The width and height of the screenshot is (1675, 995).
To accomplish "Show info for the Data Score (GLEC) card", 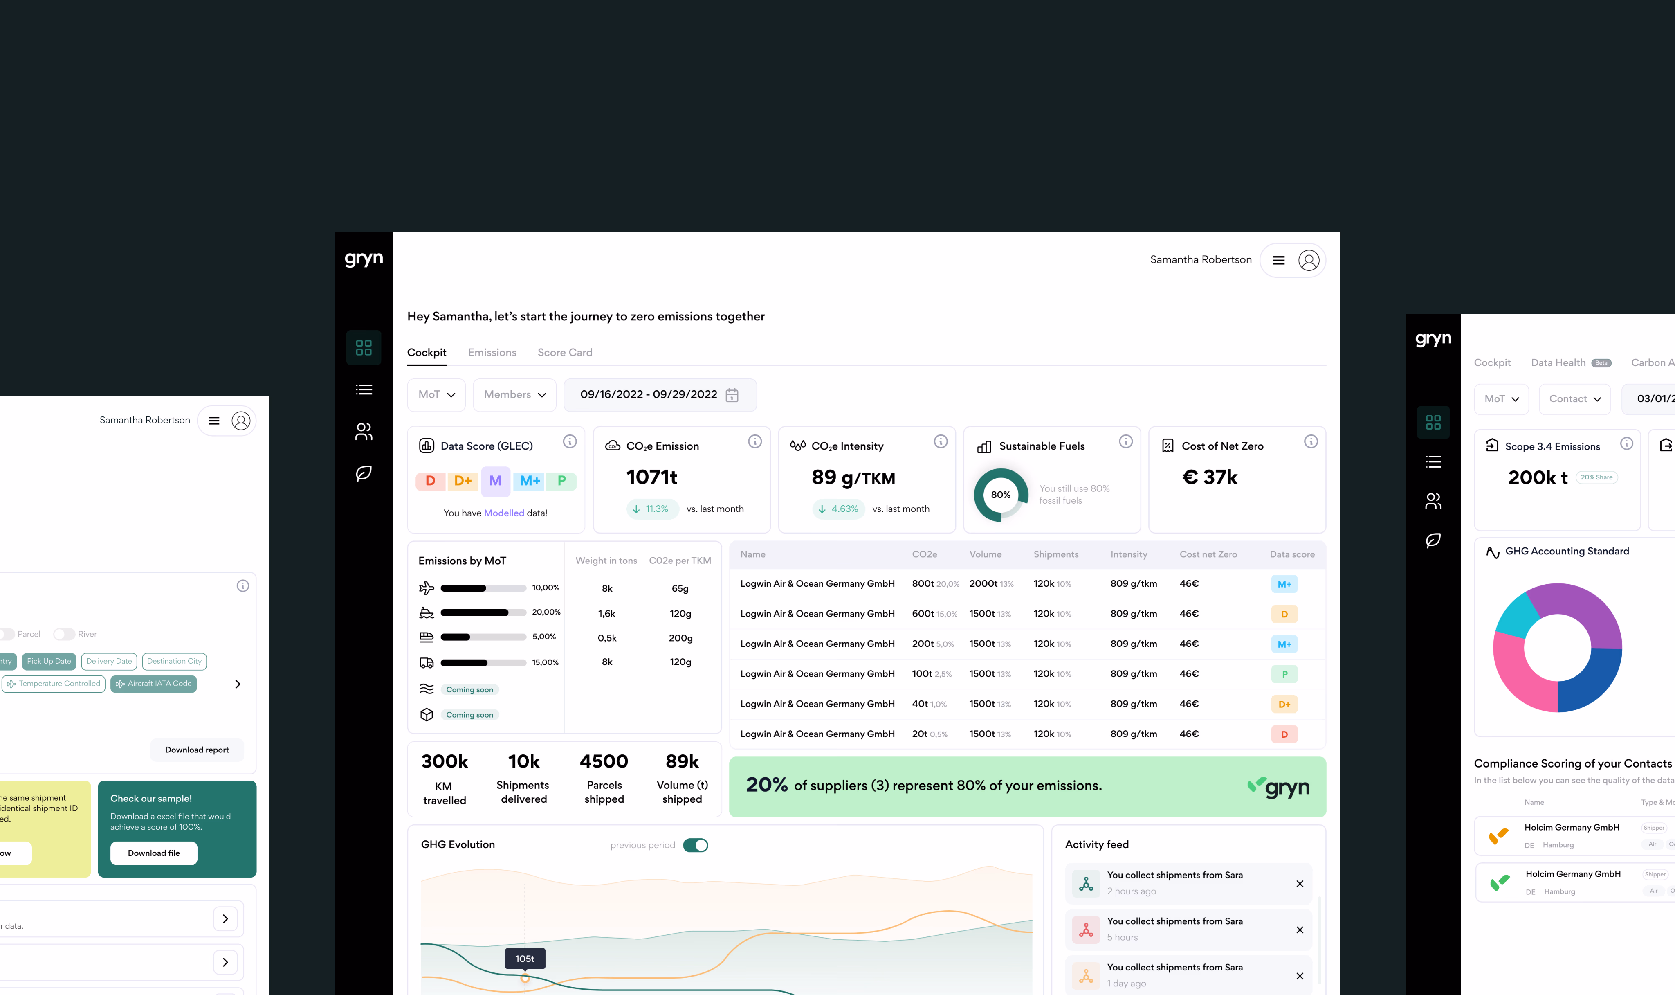I will (570, 441).
